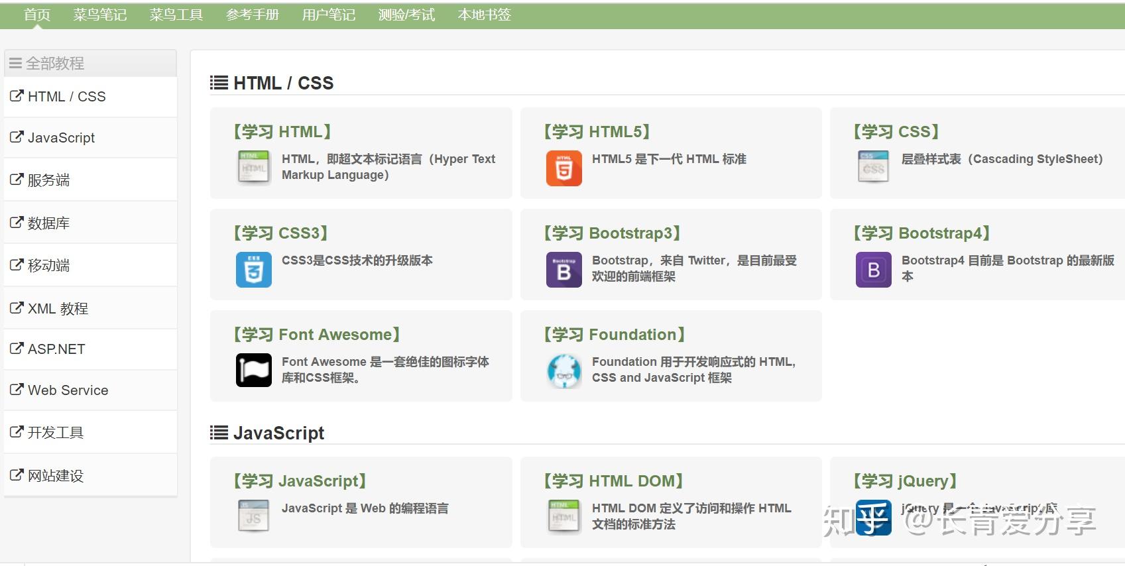Open the 【学习 HTML DOM】 title link
This screenshot has height=566, width=1125.
coord(613,481)
